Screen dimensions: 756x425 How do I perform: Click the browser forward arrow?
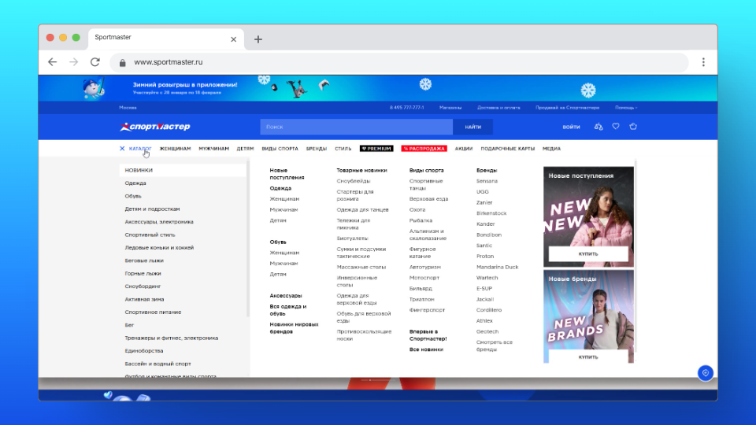pos(73,62)
